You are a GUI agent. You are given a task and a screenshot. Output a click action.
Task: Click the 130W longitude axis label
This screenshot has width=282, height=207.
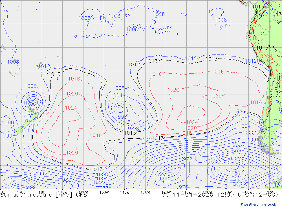pos(145,192)
